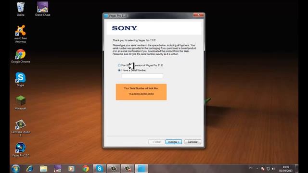Open the Windows Start menu
Image resolution: width=308 pixels, height=173 pixels.
click(x=15, y=169)
